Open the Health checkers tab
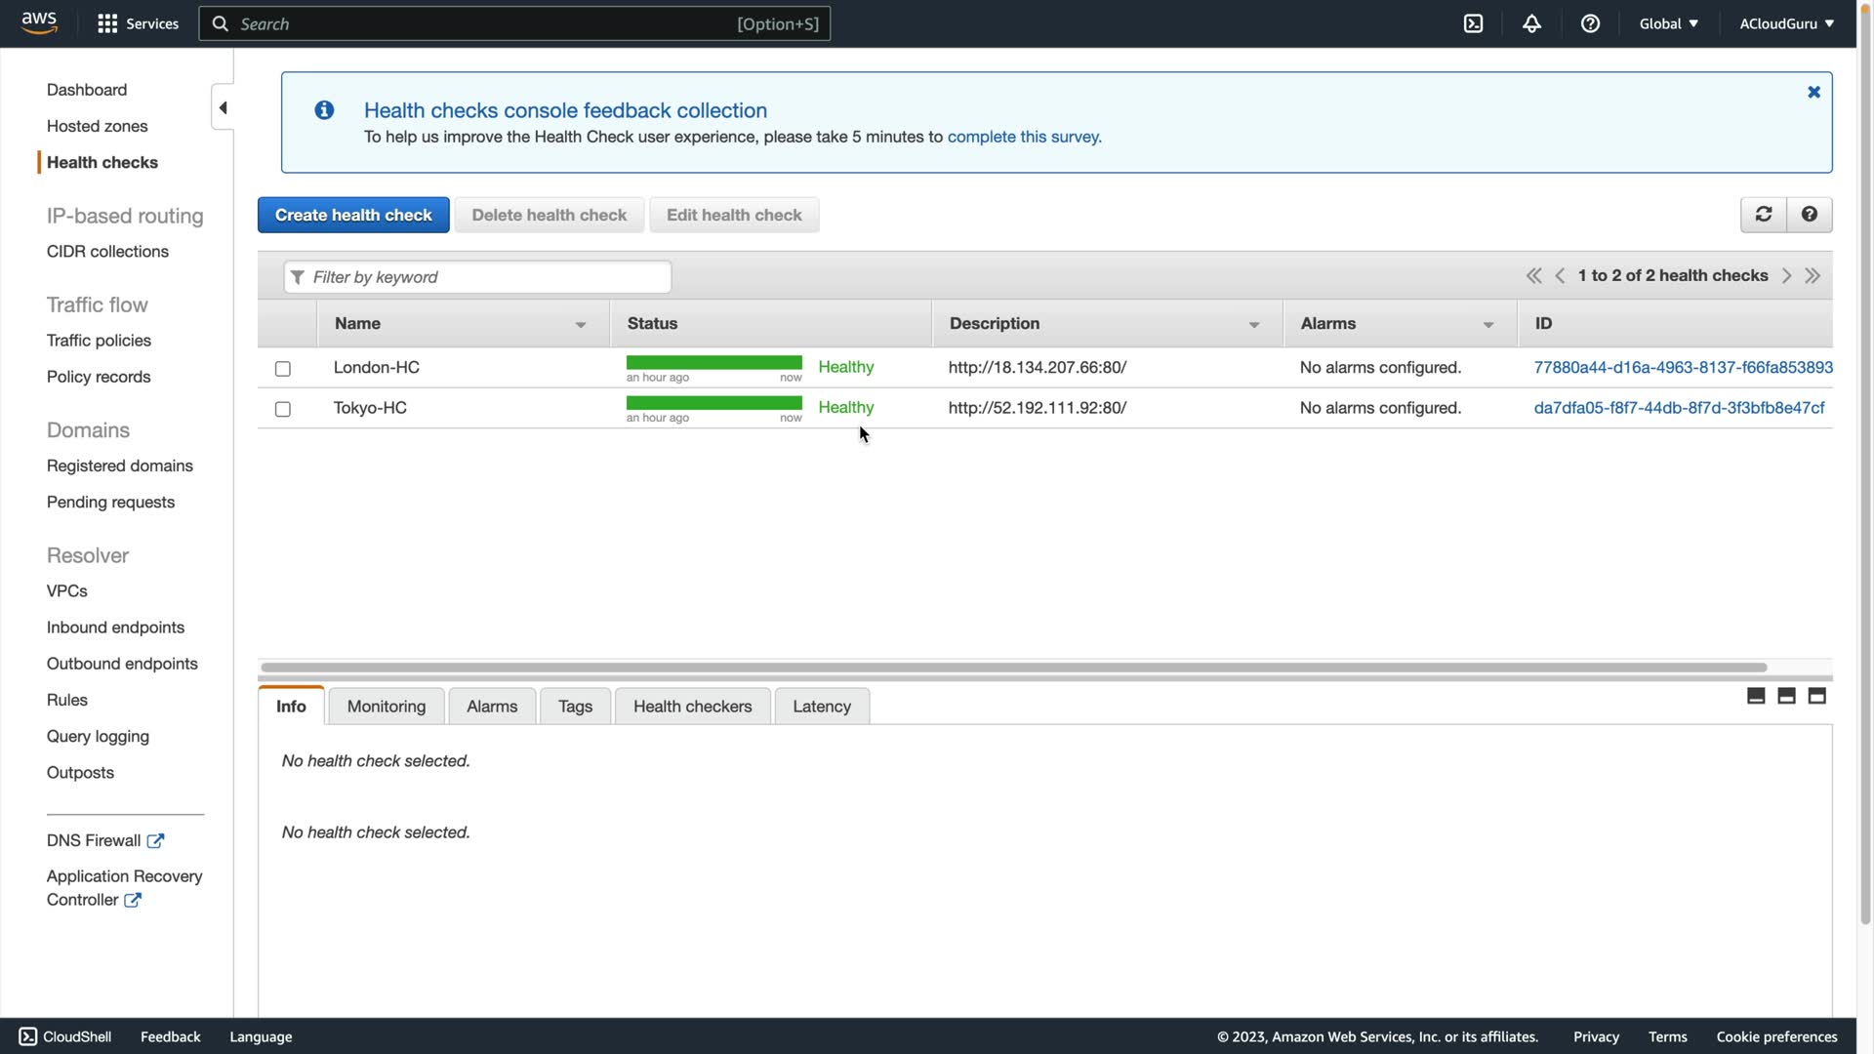1874x1054 pixels. (x=692, y=707)
